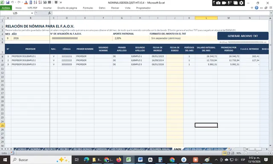Take screenshot with the overlay camera icon
Viewport: 273px width, 164px height.
pos(218,3)
